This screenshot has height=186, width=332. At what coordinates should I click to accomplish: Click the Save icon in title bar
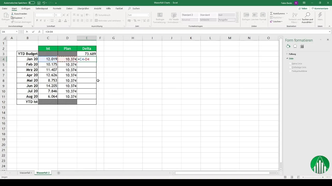click(39, 3)
